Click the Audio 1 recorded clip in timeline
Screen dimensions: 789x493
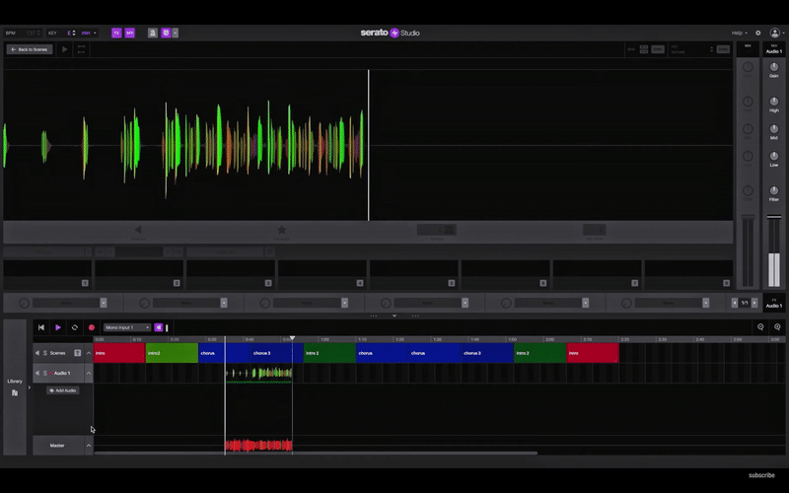tap(258, 374)
